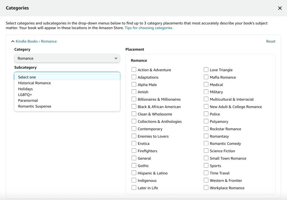Choose Historical Romance from subcategory list
Image resolution: width=287 pixels, height=200 pixels.
[x=34, y=83]
